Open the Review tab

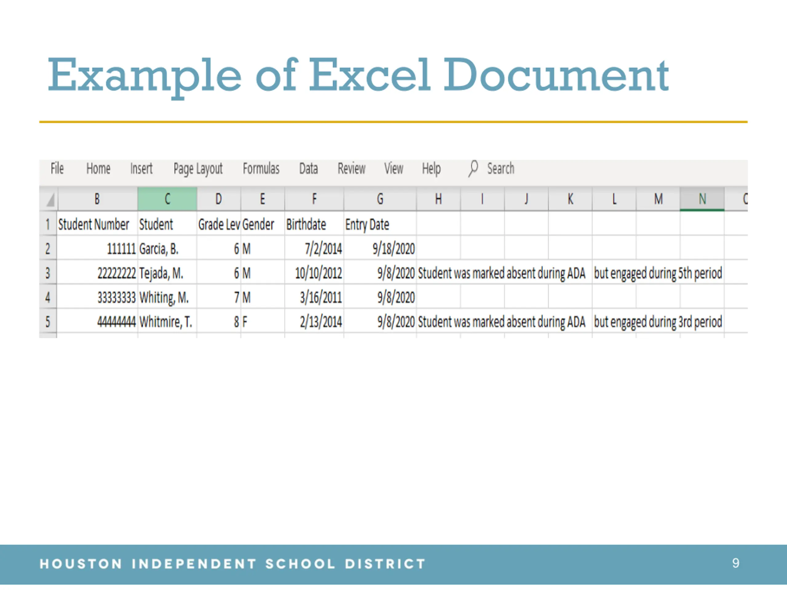351,169
